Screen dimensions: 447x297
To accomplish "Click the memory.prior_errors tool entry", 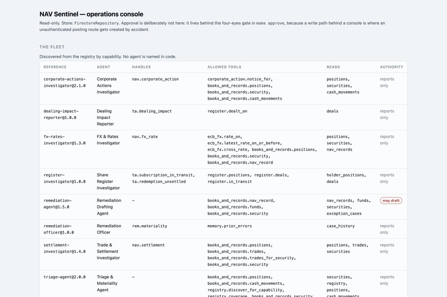I will 230,226.
